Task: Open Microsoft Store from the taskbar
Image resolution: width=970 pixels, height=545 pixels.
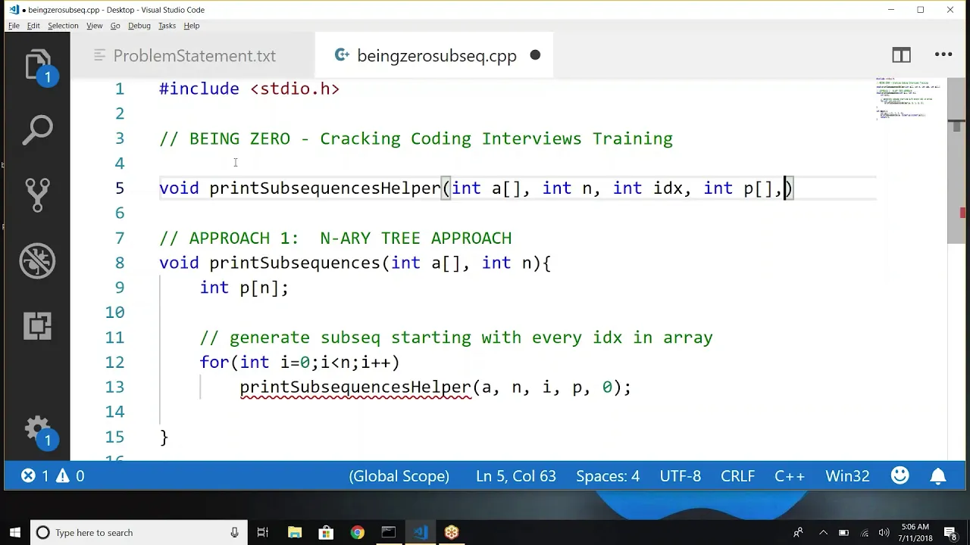Action: pyautogui.click(x=326, y=533)
